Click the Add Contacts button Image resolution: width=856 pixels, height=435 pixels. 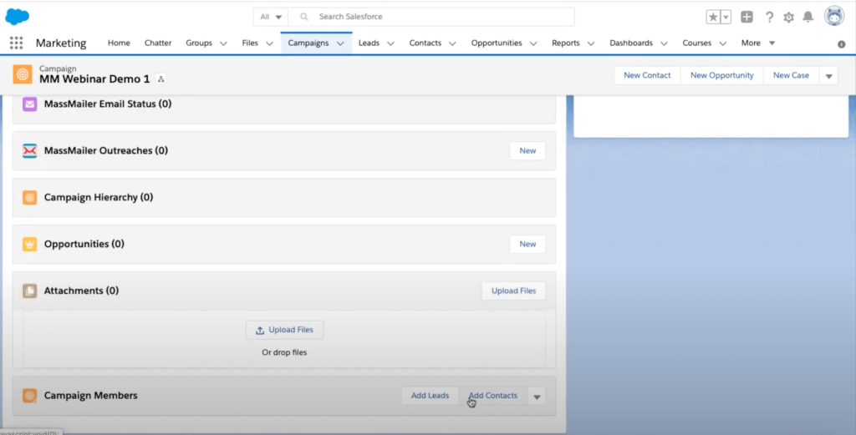click(493, 396)
